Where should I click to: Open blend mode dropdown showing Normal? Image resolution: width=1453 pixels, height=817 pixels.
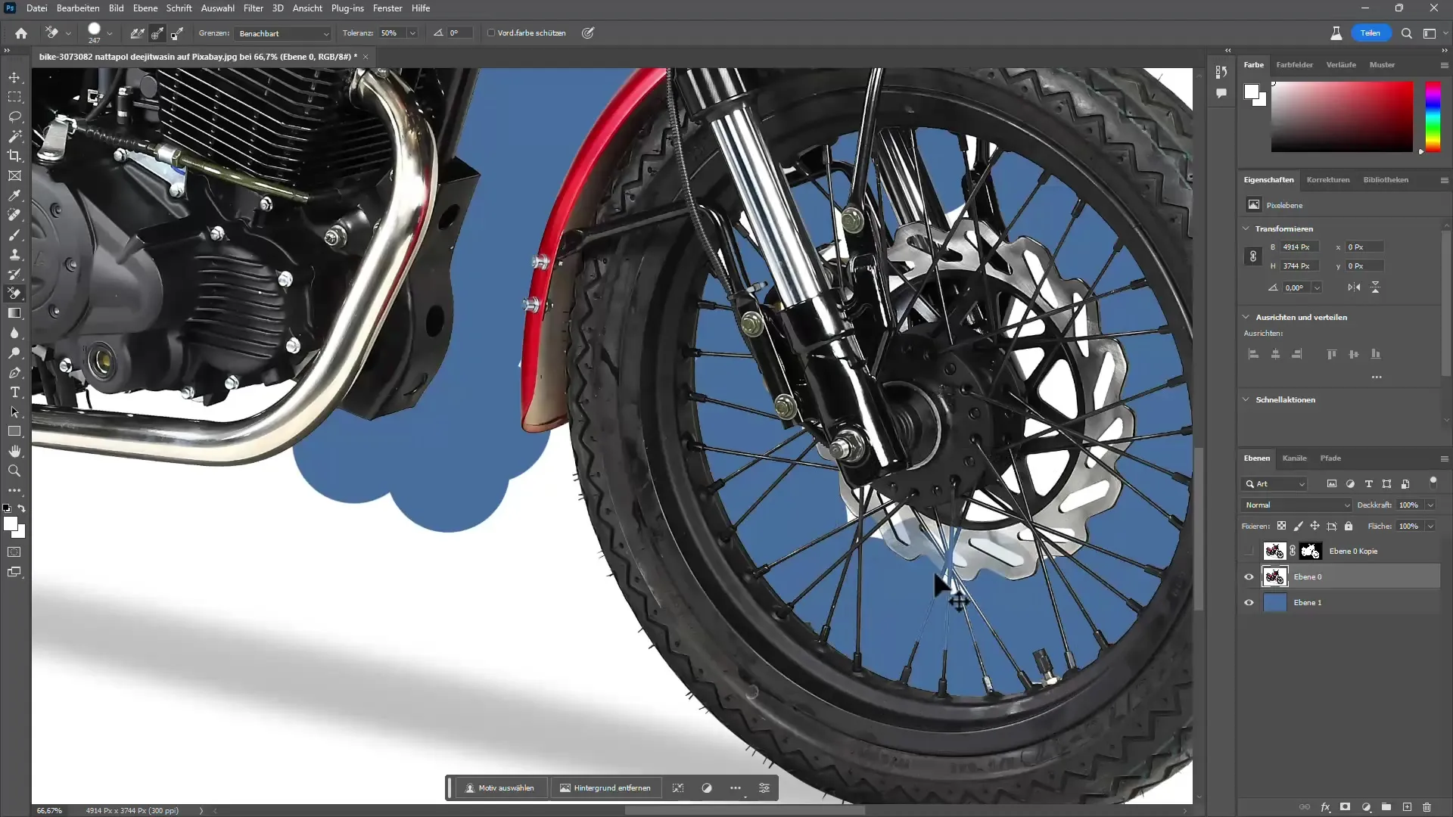coord(1297,505)
